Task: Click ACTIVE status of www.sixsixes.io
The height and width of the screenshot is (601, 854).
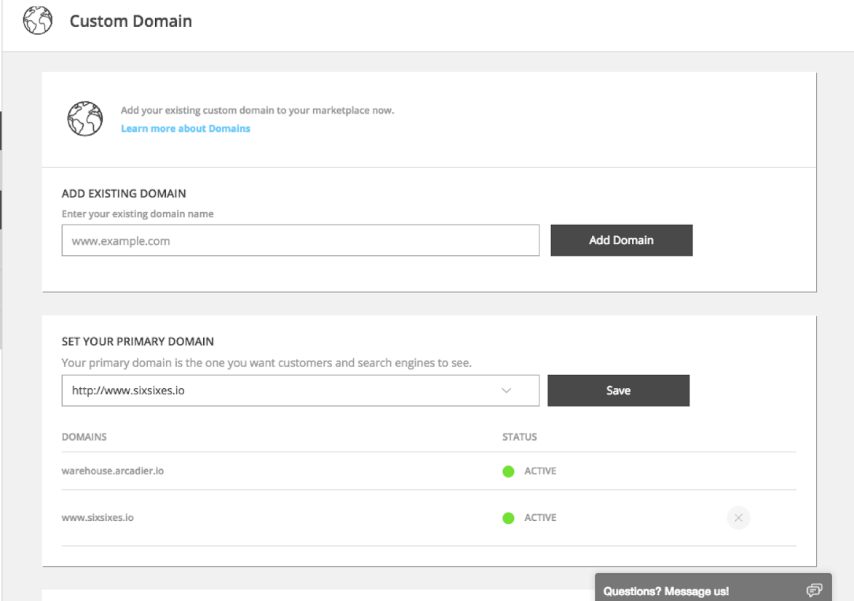Action: tap(540, 518)
